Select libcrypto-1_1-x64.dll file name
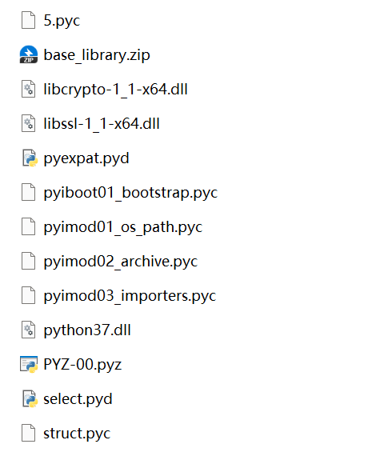This screenshot has width=372, height=456. 115,90
